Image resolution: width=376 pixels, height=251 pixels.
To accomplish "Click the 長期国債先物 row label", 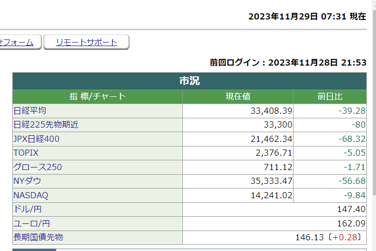I will click(x=38, y=237).
